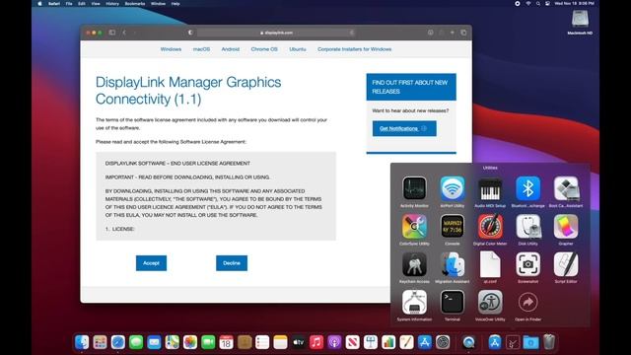
Task: Open Activity Monitor in the Utilities stack
Action: (x=414, y=188)
